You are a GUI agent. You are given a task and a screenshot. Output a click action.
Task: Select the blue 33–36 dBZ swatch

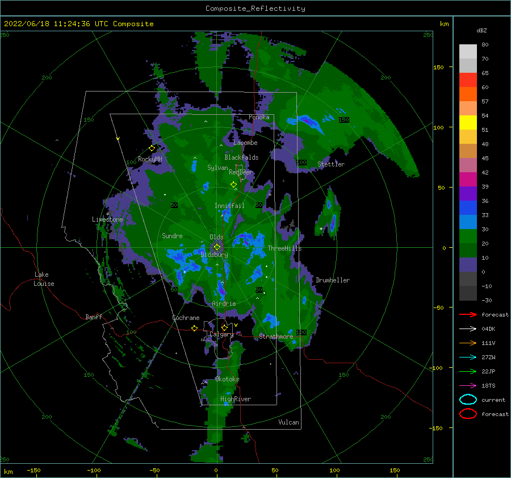pyautogui.click(x=468, y=208)
